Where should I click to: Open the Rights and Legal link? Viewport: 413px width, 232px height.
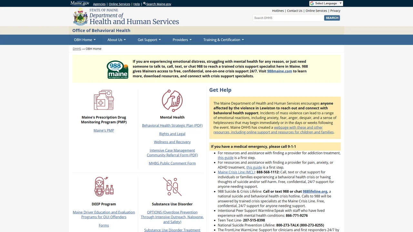pyautogui.click(x=172, y=134)
